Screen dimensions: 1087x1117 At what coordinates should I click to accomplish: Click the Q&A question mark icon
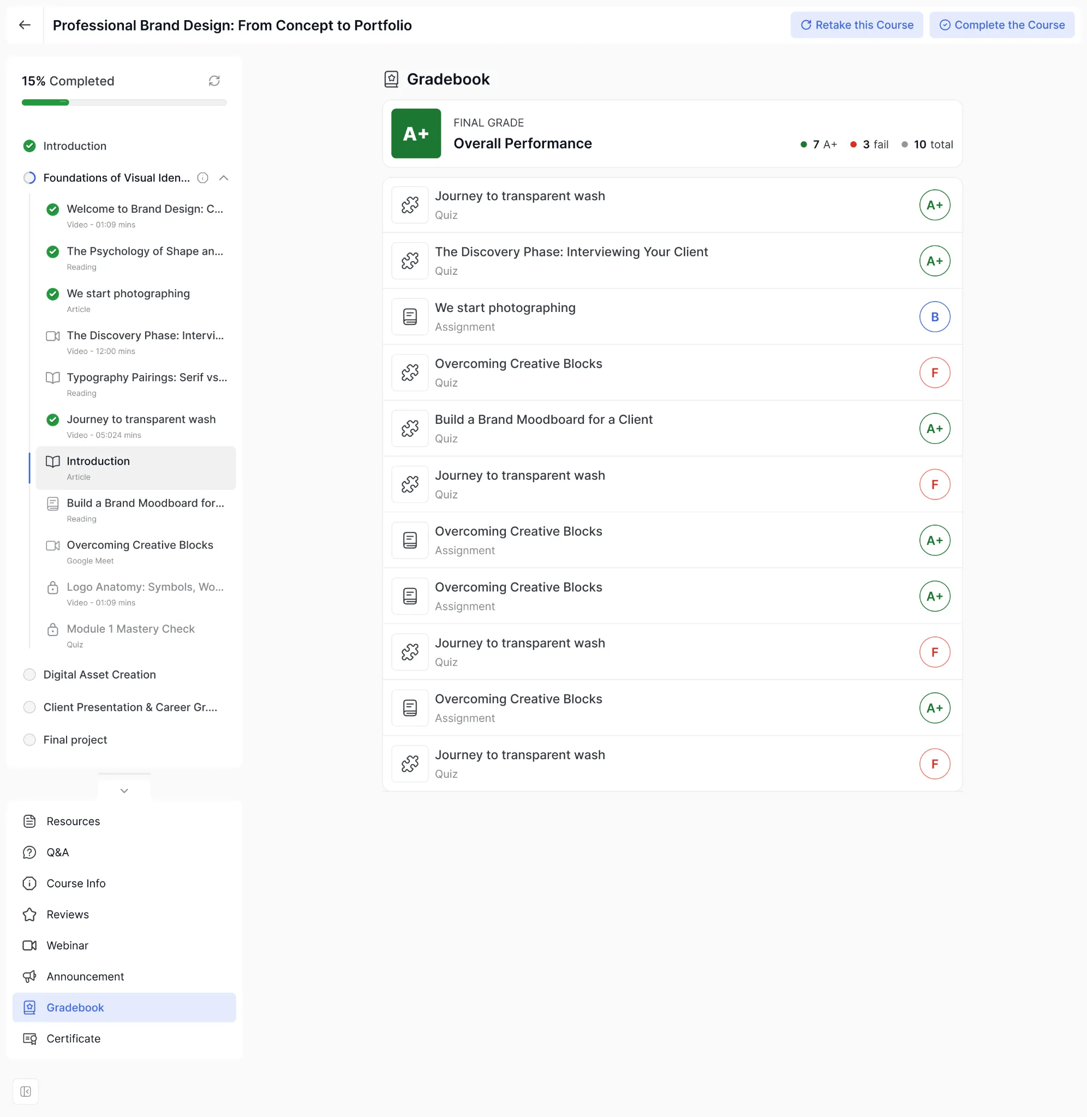pos(29,853)
